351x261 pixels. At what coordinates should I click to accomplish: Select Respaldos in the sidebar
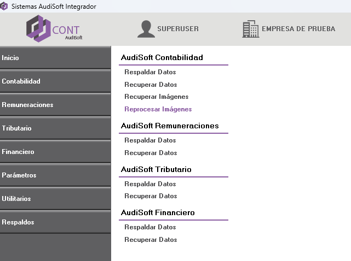click(55, 222)
